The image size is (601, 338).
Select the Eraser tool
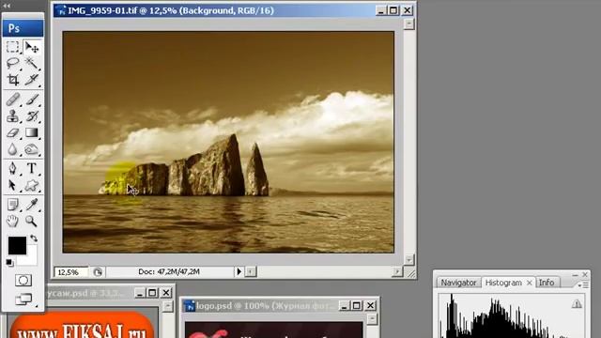pyautogui.click(x=12, y=132)
